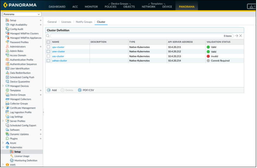Open the yahoo-cluster link
Screen dimensions: 257x168
point(59,61)
